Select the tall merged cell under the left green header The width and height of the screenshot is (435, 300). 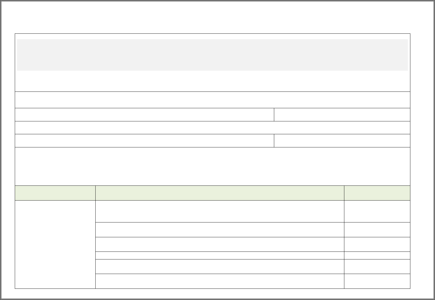pyautogui.click(x=55, y=244)
